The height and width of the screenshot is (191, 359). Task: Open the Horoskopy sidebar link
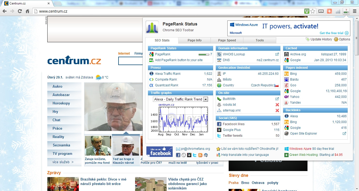(64, 103)
